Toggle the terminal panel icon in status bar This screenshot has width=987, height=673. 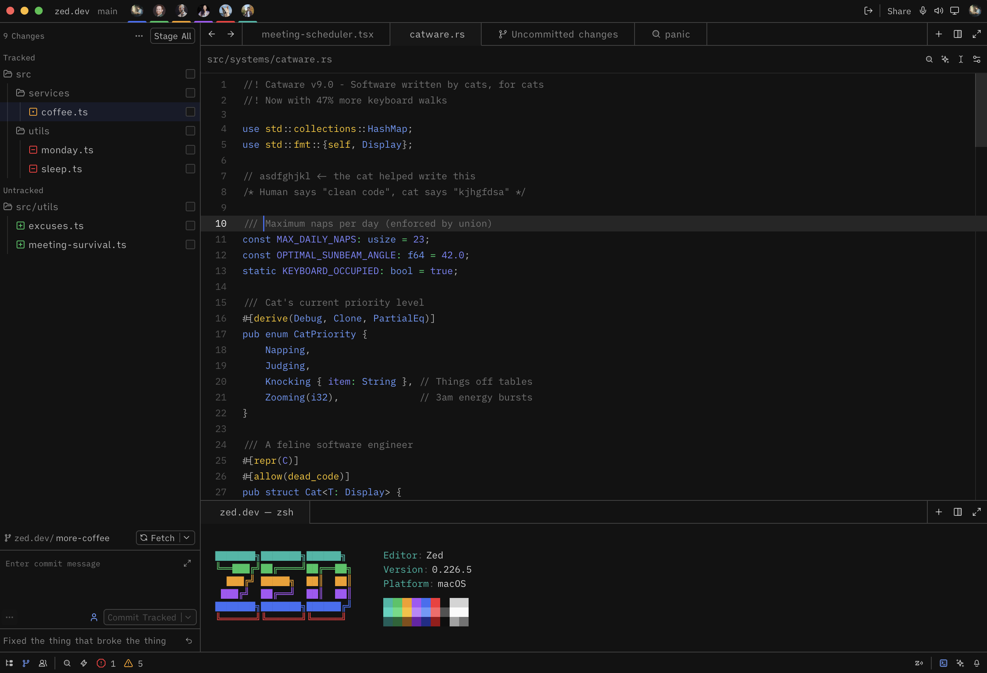[943, 663]
